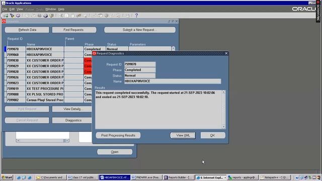322x181 pixels.
Task: Click the Find flashlight toolbar icon
Action: [12, 16]
